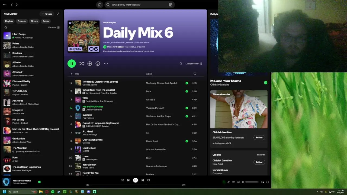Open Childish Gambino from Now Playing title

click(220, 85)
